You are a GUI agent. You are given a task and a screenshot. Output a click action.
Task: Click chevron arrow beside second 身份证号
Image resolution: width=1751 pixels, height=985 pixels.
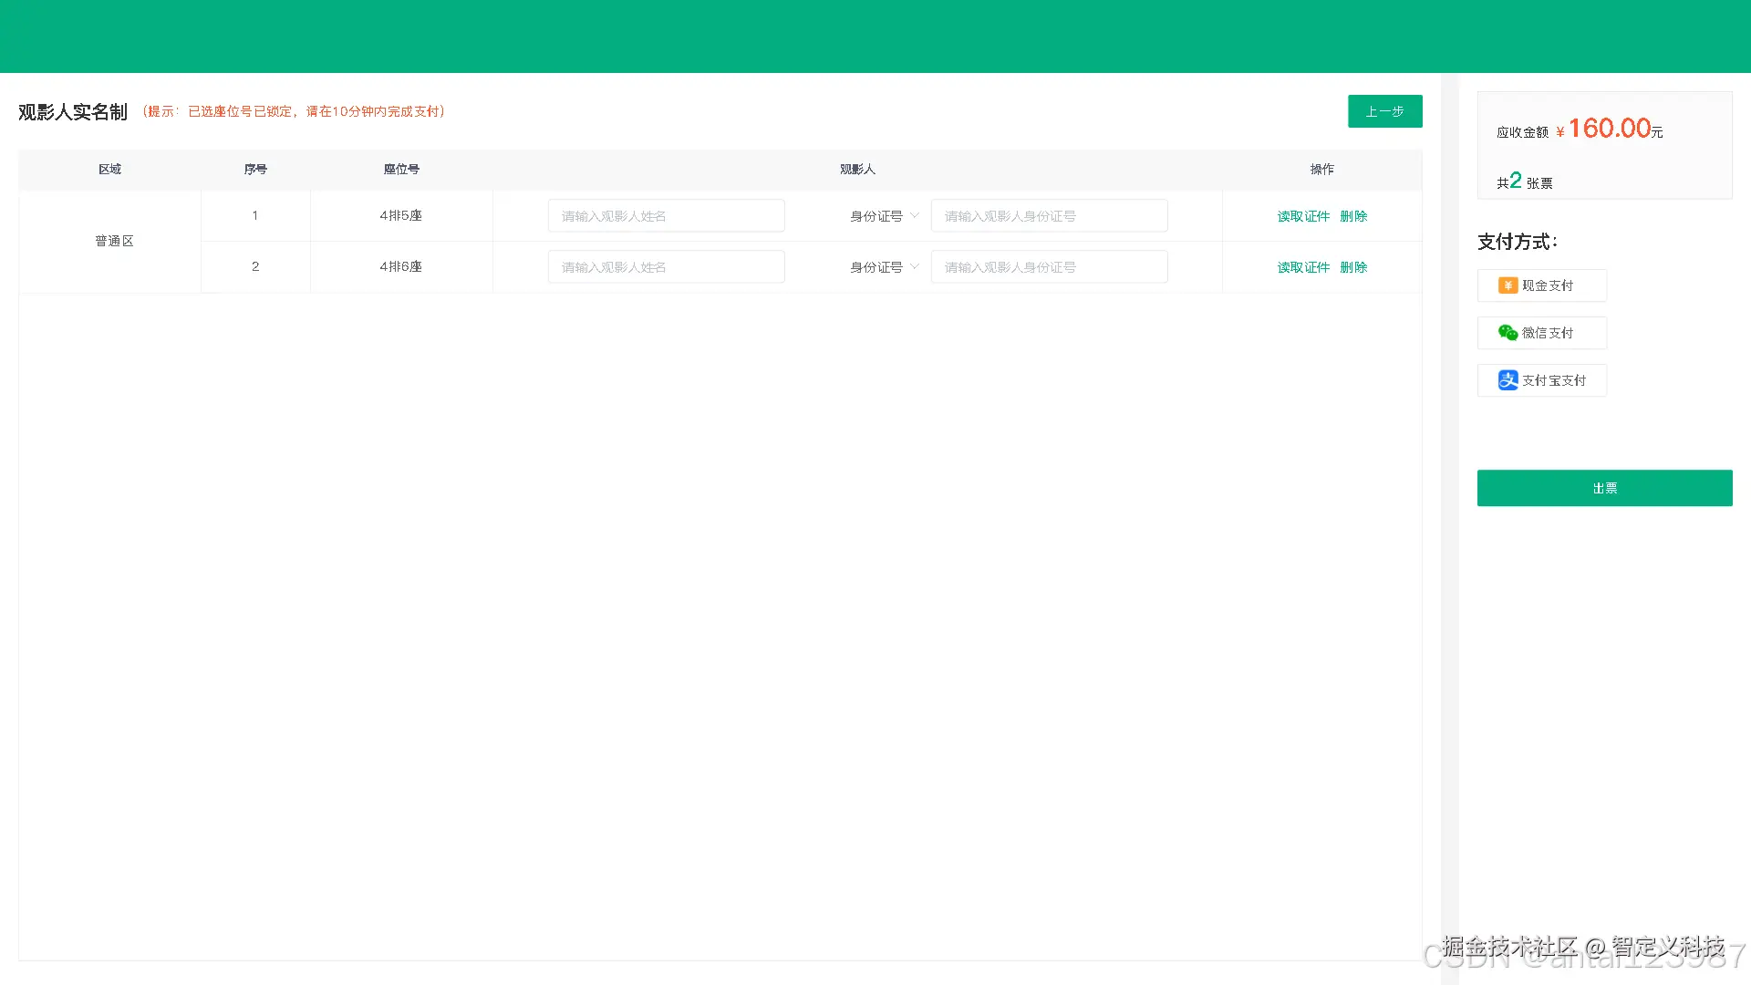pos(915,266)
